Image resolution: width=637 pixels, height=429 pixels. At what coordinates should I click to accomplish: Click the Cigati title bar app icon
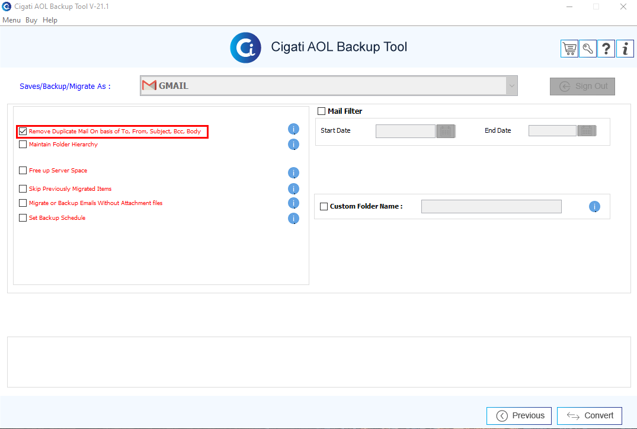(7, 7)
